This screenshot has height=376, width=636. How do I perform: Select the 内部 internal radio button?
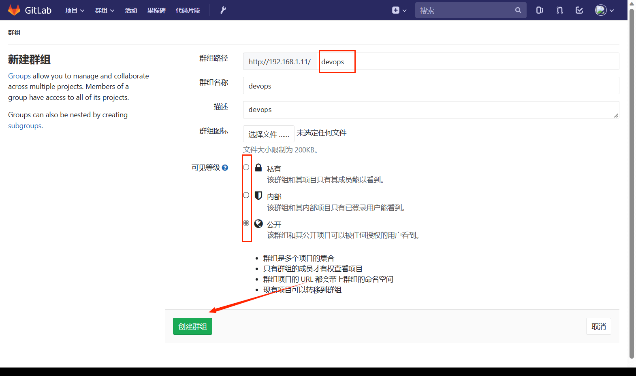246,195
